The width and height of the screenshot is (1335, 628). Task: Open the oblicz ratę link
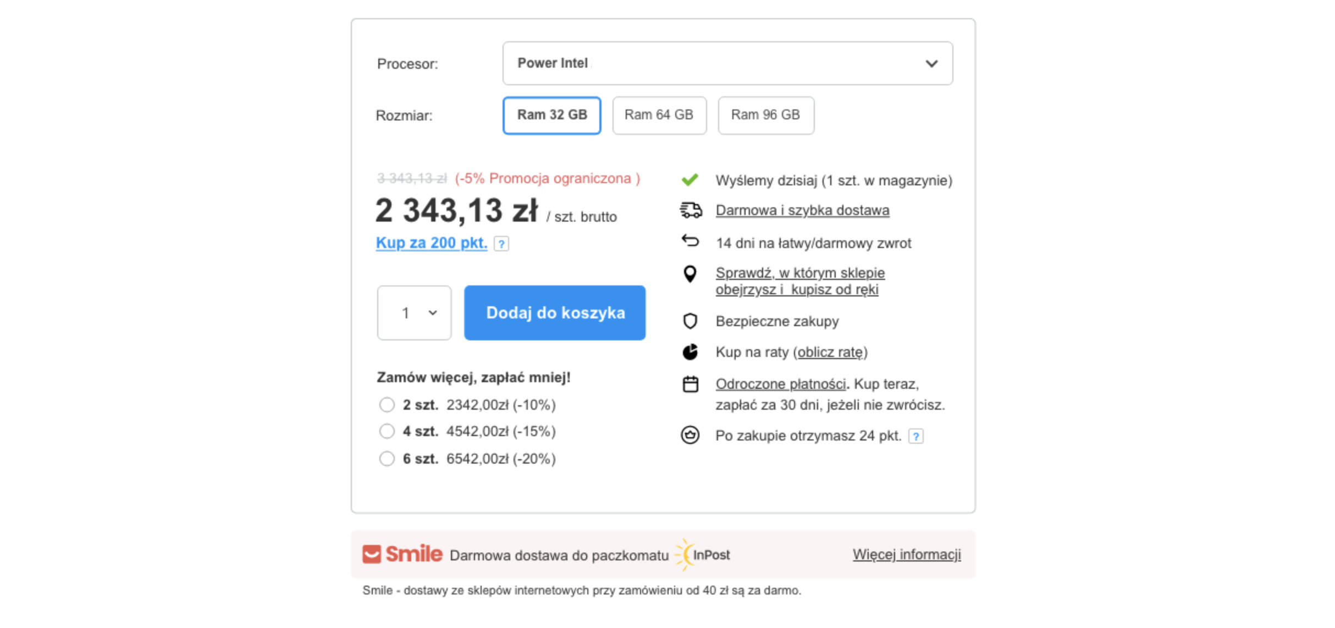click(x=830, y=352)
